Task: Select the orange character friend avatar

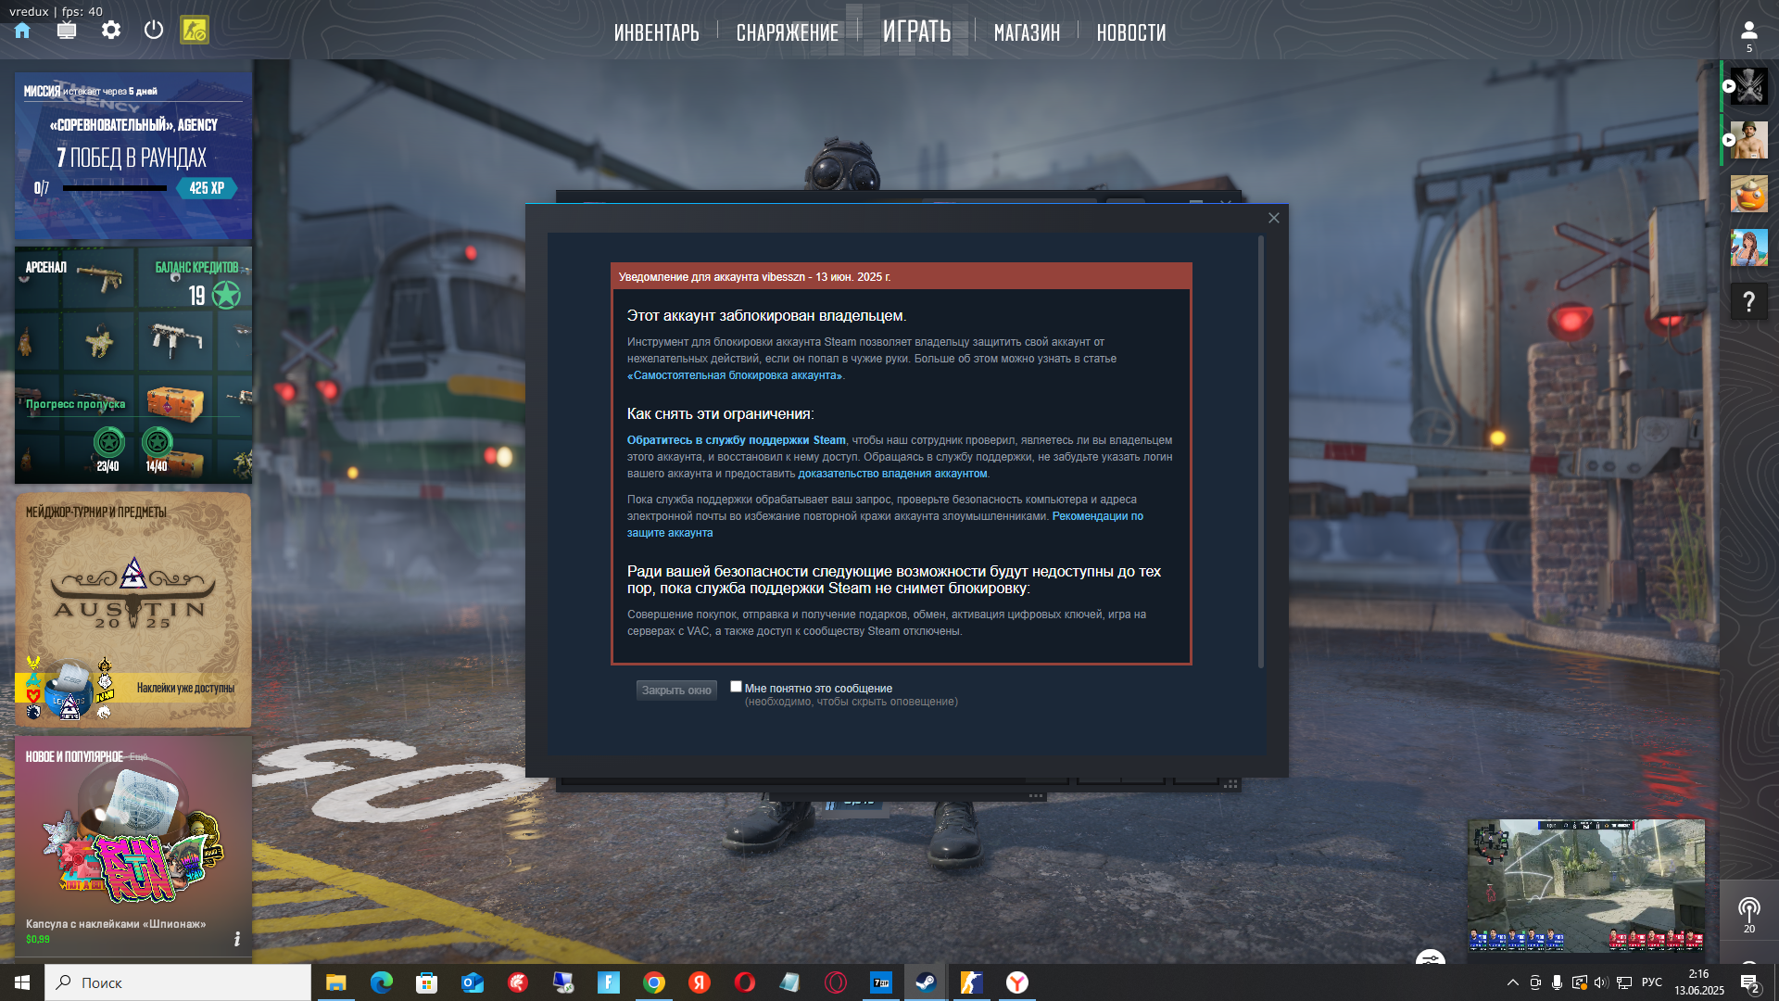Action: coord(1749,194)
